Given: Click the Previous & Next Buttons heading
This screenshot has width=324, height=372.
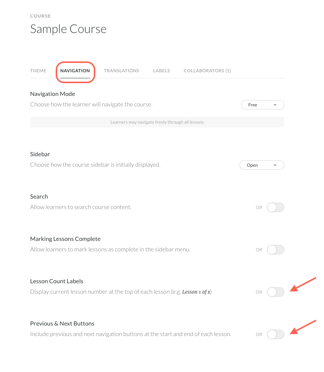Looking at the screenshot, I should click(x=62, y=324).
